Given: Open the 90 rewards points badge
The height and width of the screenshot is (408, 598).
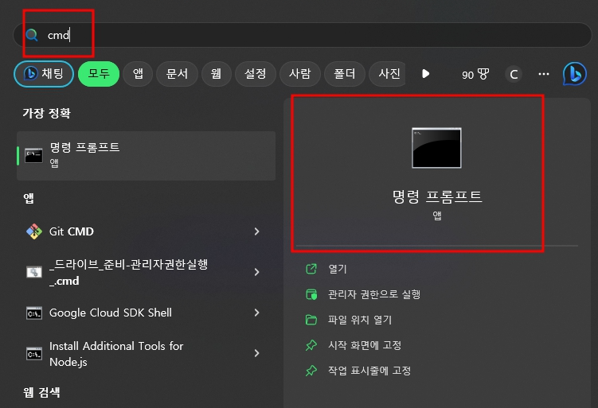Looking at the screenshot, I should tap(475, 74).
